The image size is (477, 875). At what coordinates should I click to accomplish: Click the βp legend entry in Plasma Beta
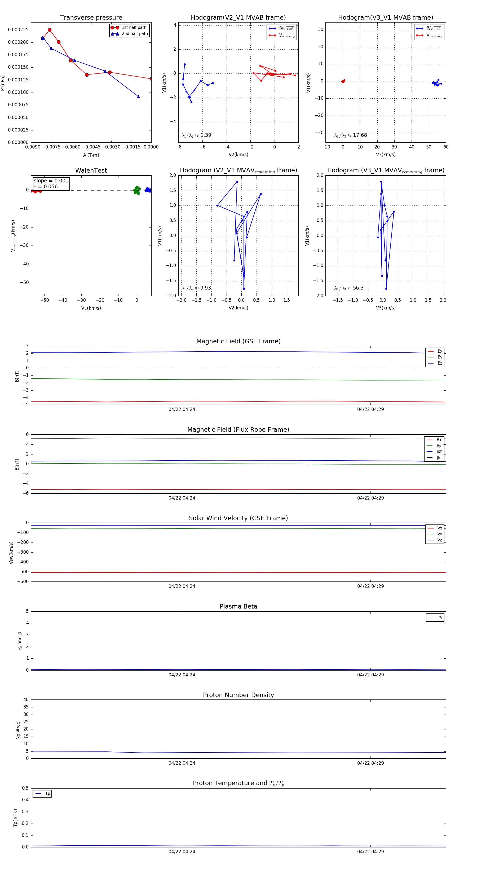point(436,617)
